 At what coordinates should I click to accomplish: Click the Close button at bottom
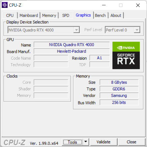[132, 142]
